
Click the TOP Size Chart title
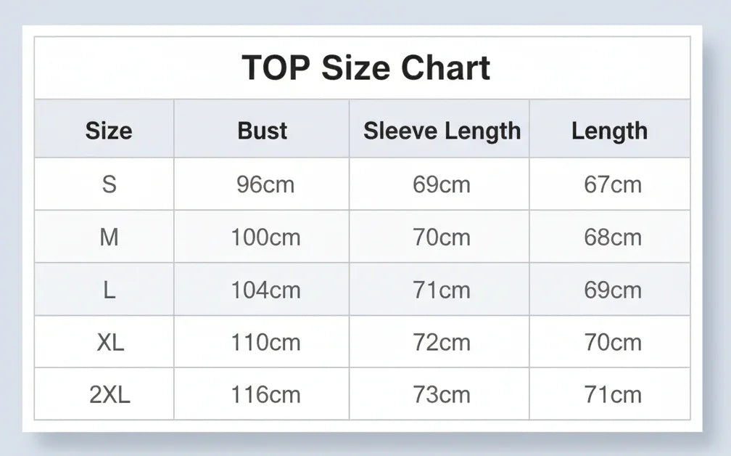[x=365, y=68]
